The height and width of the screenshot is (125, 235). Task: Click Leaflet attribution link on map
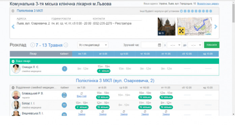pyautogui.click(x=208, y=34)
